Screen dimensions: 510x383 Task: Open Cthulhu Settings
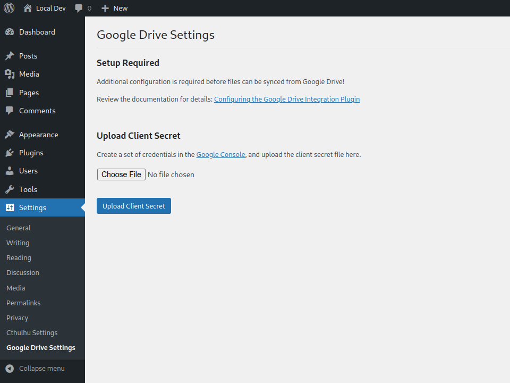(32, 332)
